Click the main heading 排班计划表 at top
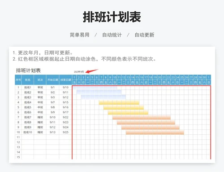The image size is (224, 172). pyautogui.click(x=112, y=17)
